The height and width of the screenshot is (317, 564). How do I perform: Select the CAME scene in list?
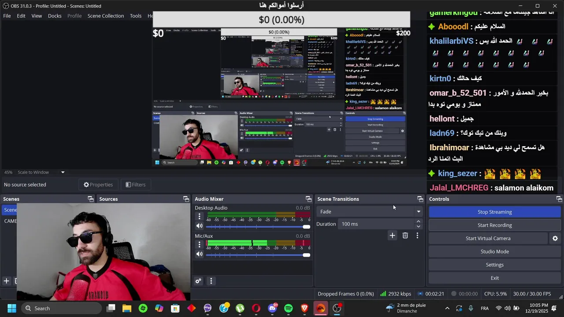tap(10, 221)
